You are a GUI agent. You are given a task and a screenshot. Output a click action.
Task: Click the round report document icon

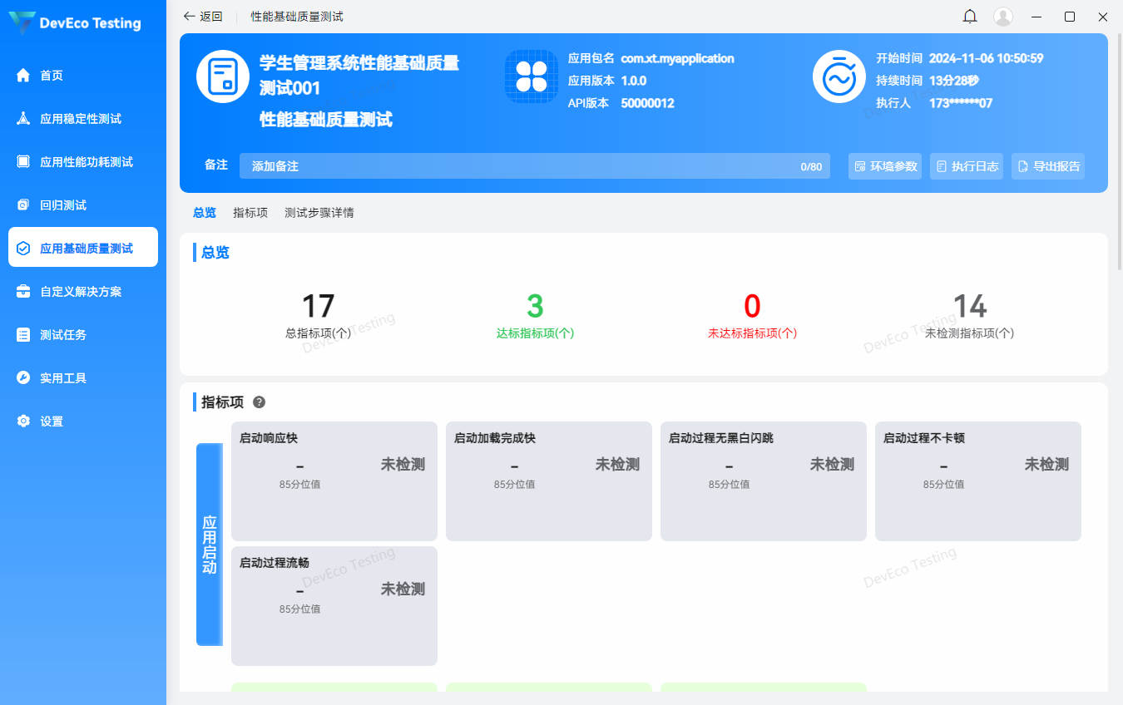click(223, 76)
